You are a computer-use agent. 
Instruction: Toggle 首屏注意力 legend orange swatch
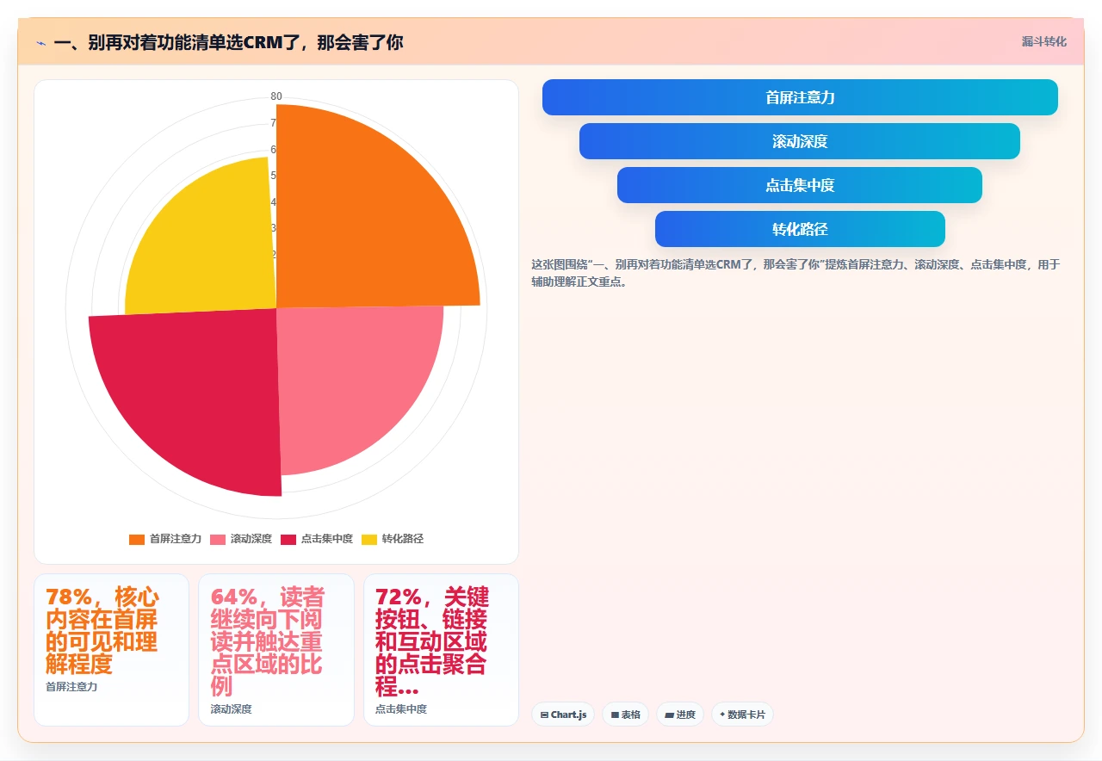(x=137, y=539)
